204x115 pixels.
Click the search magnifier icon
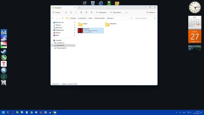click(155, 18)
